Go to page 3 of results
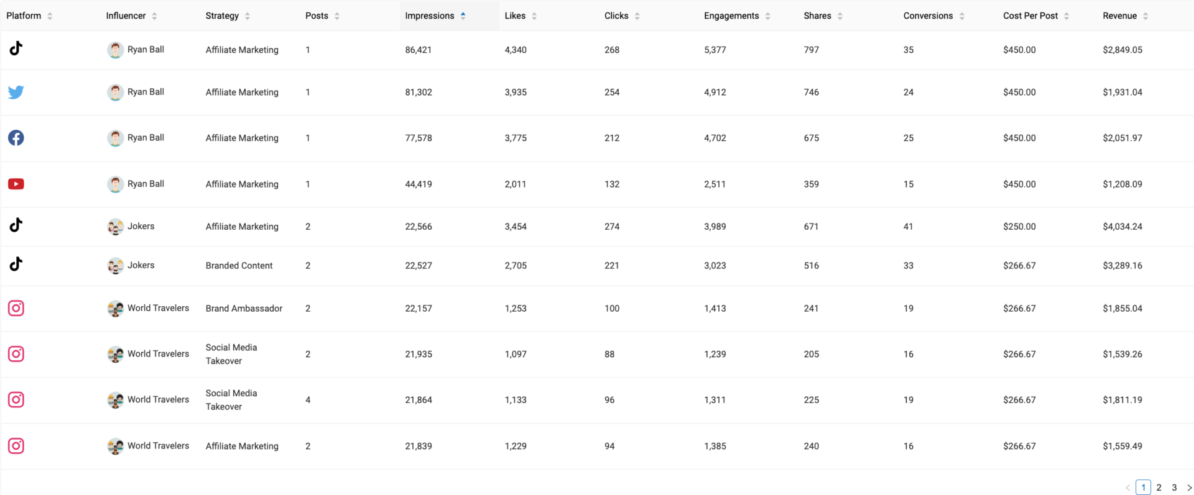The width and height of the screenshot is (1194, 495). 1174,488
